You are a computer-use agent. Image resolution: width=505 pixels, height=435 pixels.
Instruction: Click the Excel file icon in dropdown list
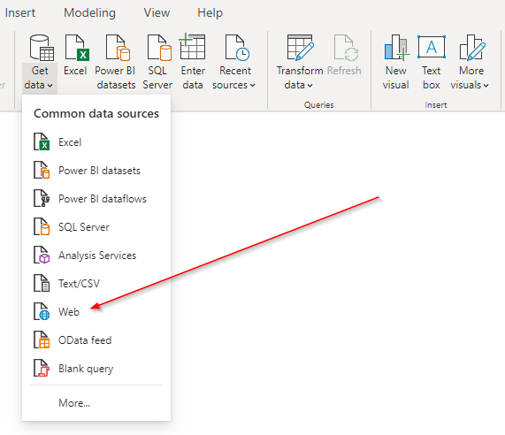click(42, 141)
